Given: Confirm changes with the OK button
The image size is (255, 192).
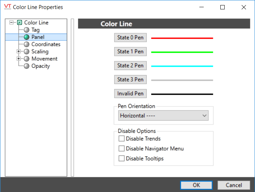Looking at the screenshot, I should pos(196,185).
